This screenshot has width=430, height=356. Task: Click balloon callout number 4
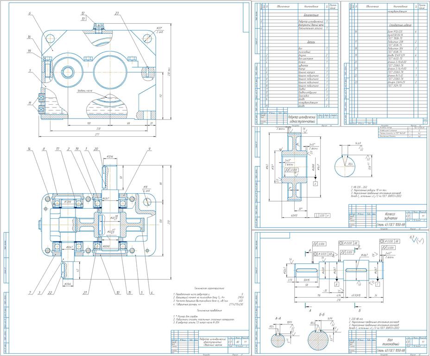[151, 293]
